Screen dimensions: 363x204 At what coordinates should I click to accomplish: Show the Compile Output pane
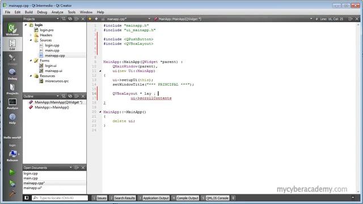click(x=185, y=198)
